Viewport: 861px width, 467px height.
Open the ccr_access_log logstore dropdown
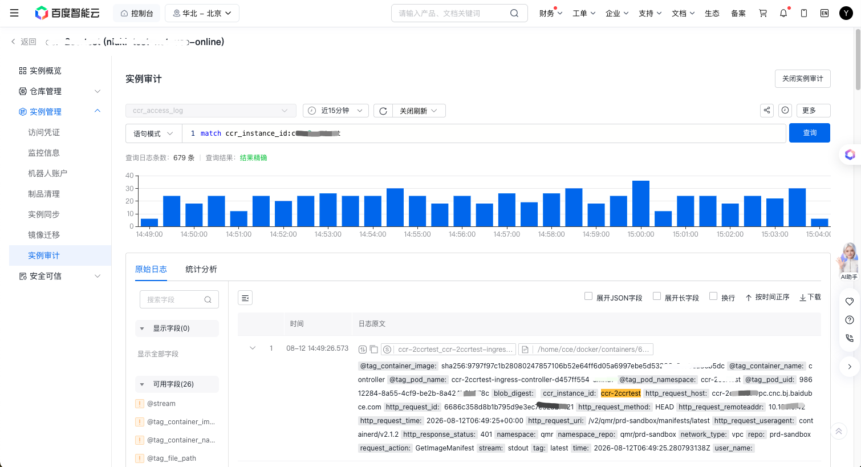211,111
